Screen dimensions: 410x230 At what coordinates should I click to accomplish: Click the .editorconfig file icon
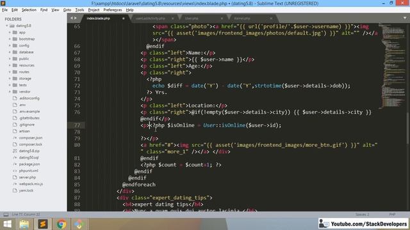(15, 98)
